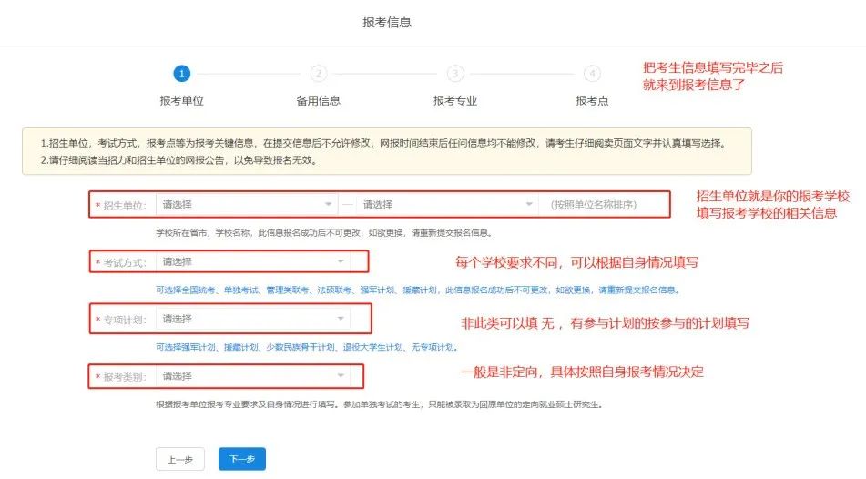Viewport: 866px width, 479px height.
Task: Click the 按照单位名称排序 field
Action: 603,205
